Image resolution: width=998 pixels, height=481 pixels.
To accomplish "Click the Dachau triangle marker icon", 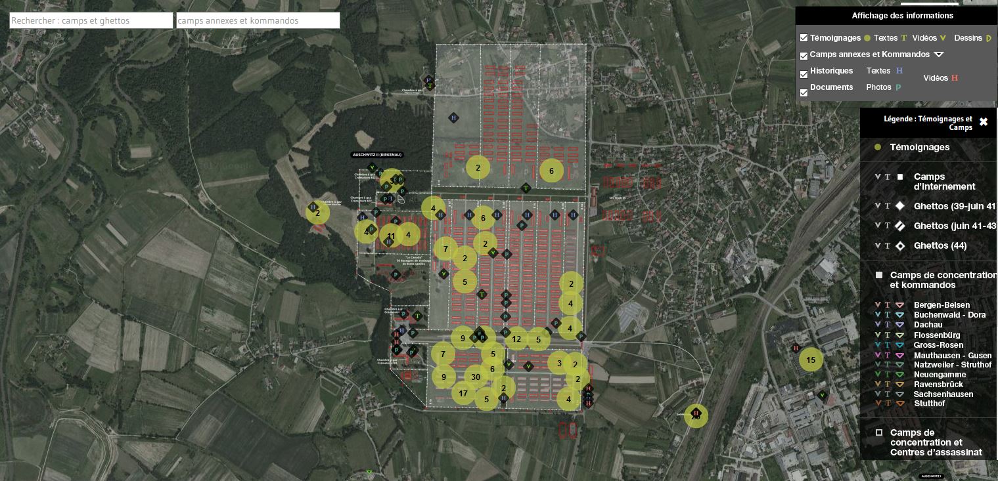I will pyautogui.click(x=899, y=325).
